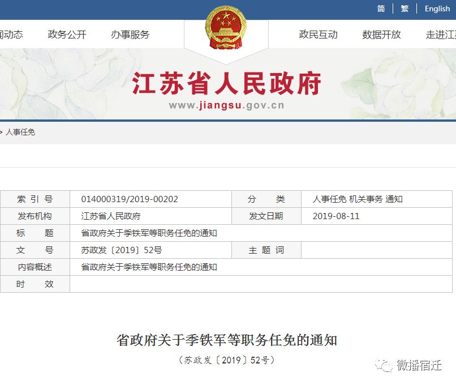Click index number 014000319/2019-00202
The height and width of the screenshot is (385, 456).
point(130,199)
